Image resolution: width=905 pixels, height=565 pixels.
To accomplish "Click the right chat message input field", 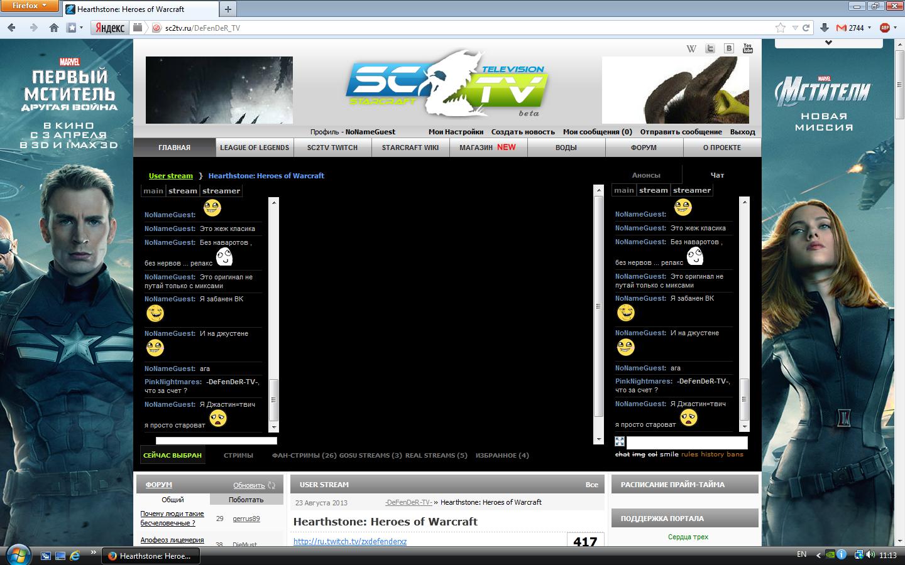I will coord(687,443).
